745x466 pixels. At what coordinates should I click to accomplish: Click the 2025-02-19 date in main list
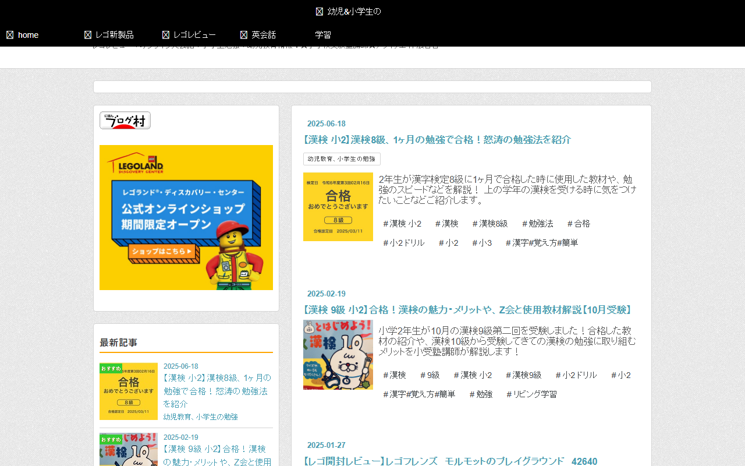pyautogui.click(x=327, y=294)
